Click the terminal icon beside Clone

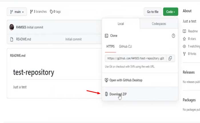107,36
